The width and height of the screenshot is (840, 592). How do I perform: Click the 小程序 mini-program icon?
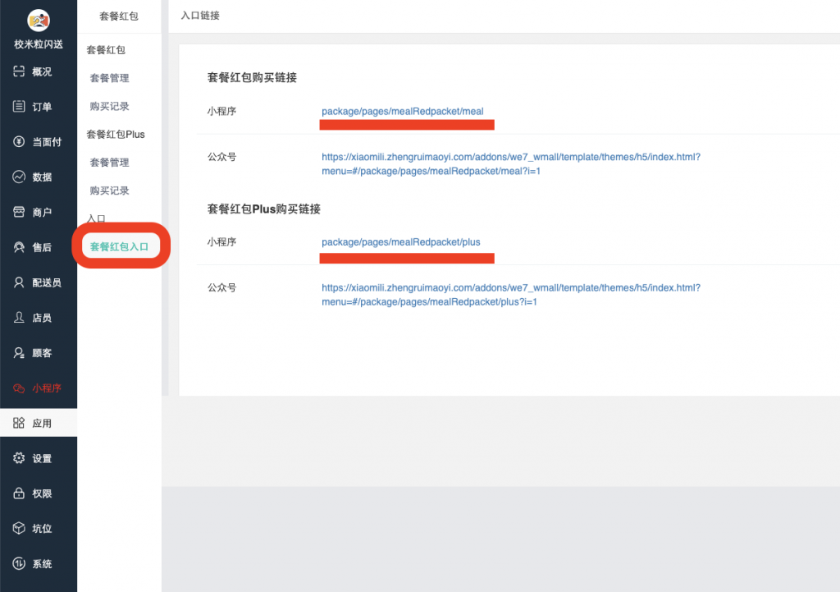tap(16, 388)
